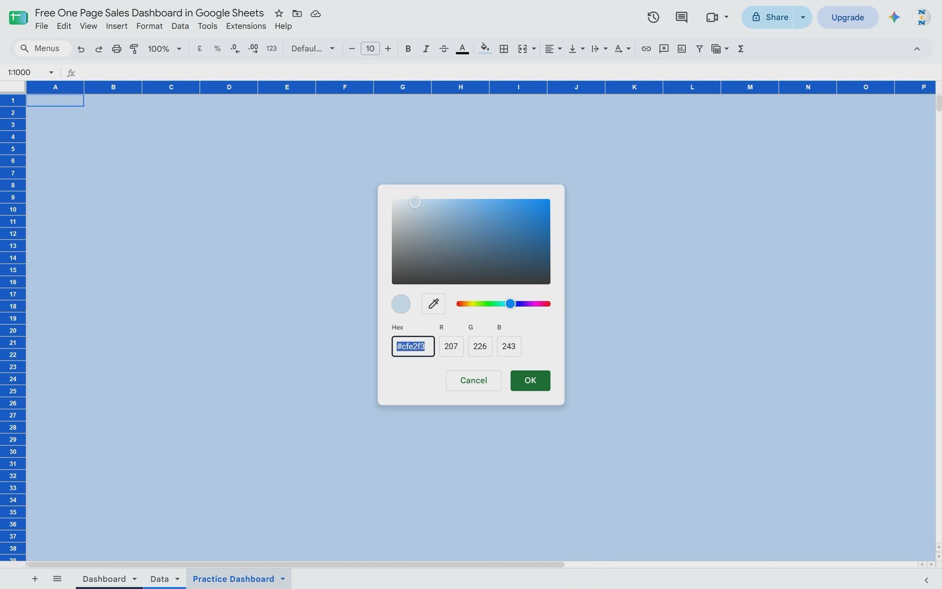Increase decimal places icon

click(x=253, y=49)
